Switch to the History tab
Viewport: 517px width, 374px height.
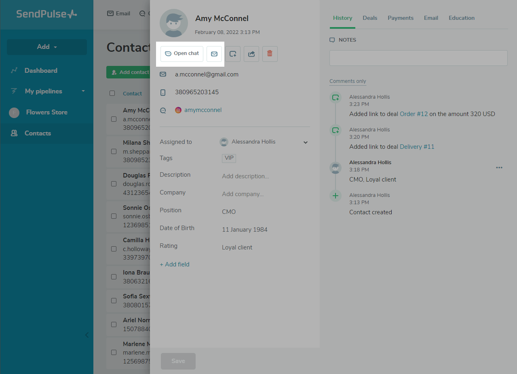tap(342, 18)
